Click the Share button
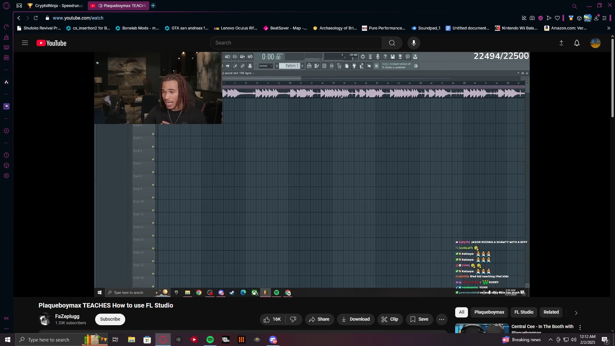Screen dimensions: 615x346 coord(319,319)
